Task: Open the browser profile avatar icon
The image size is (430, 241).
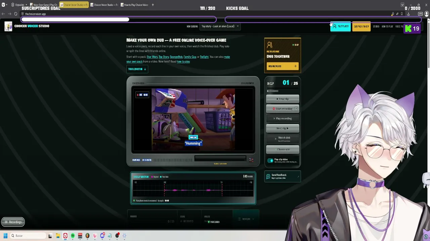Action: coord(427,14)
